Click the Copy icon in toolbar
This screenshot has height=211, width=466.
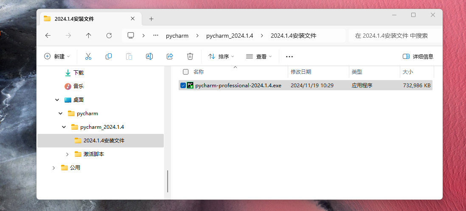(109, 56)
